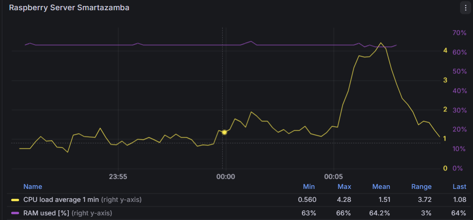Screen dimensions: 473x220
Task: Click the RAM Min value 63%
Action: (x=309, y=213)
